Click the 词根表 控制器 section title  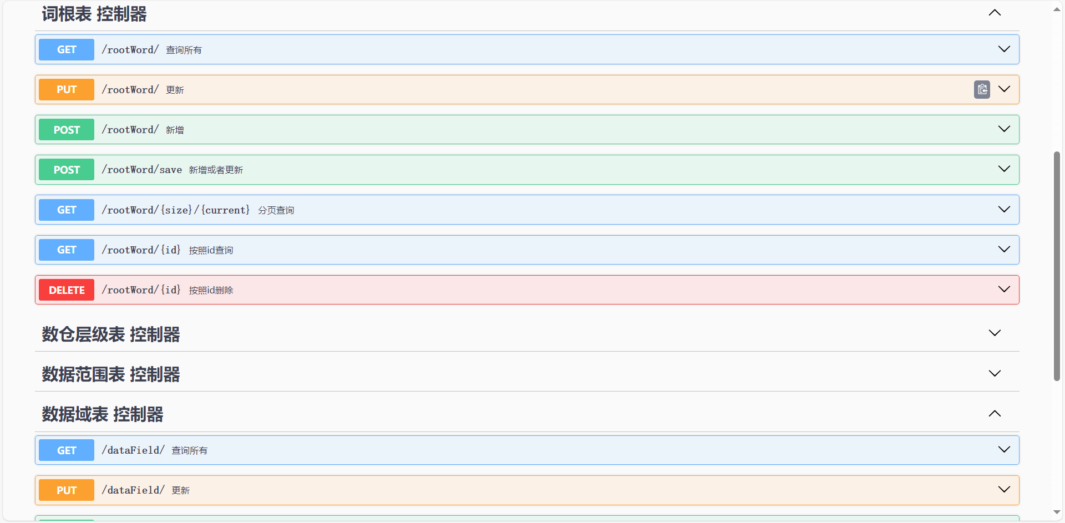point(93,14)
